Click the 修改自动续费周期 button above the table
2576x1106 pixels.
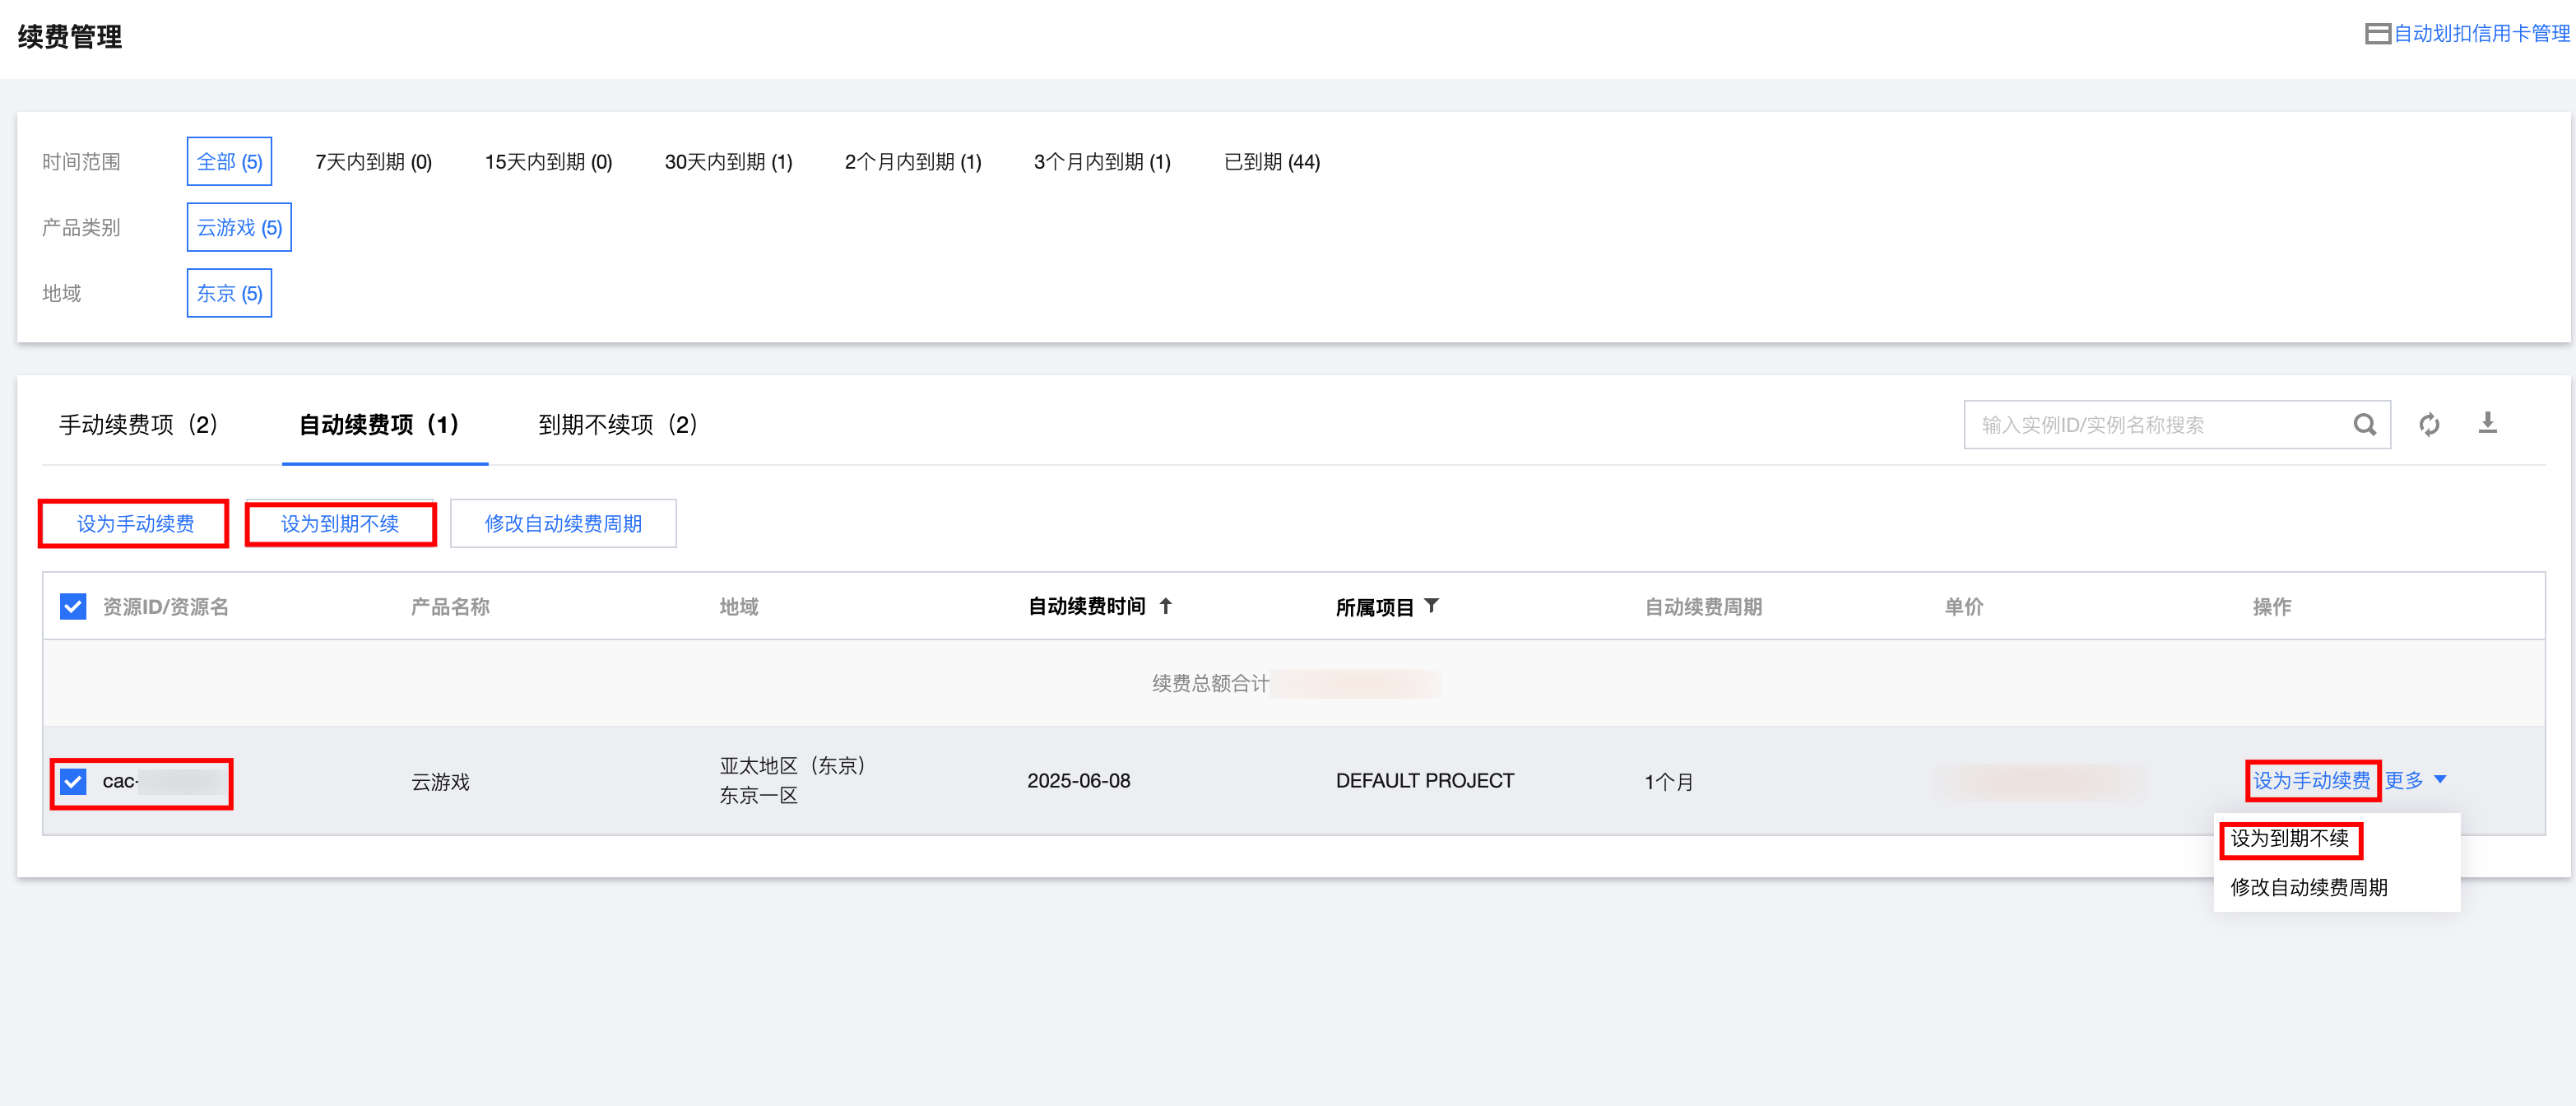coord(563,524)
